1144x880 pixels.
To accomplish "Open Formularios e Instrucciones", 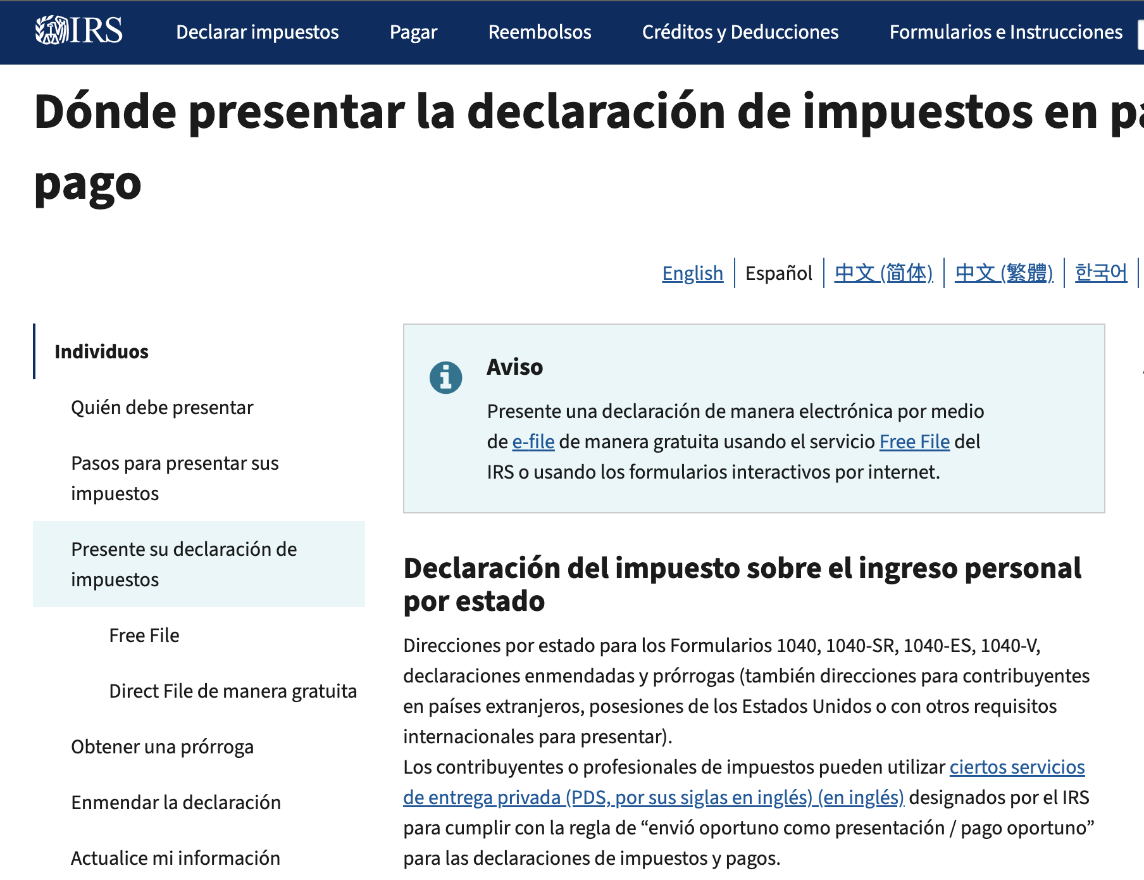I will [x=1006, y=32].
